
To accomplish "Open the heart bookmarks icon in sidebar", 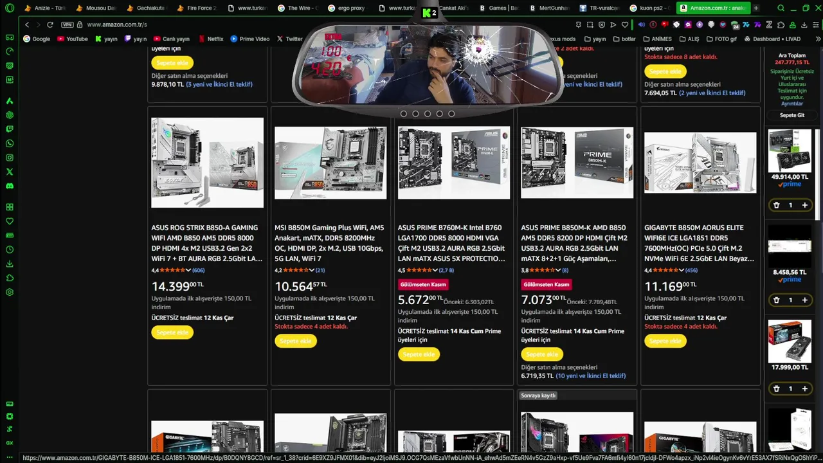I will click(x=10, y=221).
